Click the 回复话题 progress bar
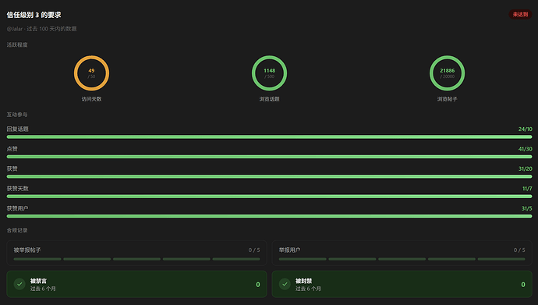538x305 pixels. (269, 137)
